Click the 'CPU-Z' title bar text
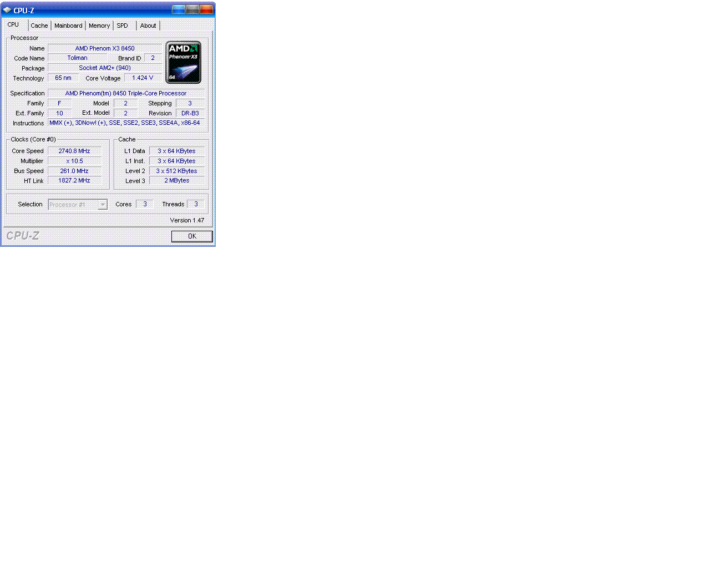This screenshot has height=568, width=710. point(24,11)
